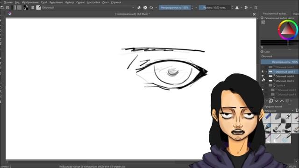Open the Избранное brush tag dropdown
299x168 pixels.
point(279,111)
